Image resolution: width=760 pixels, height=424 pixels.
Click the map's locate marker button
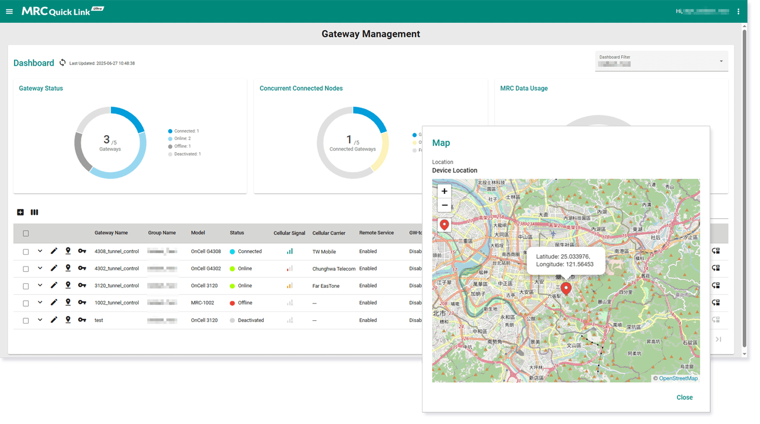click(x=444, y=225)
